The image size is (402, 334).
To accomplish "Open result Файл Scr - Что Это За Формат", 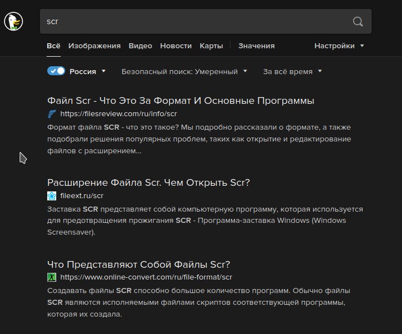I will 180,100.
